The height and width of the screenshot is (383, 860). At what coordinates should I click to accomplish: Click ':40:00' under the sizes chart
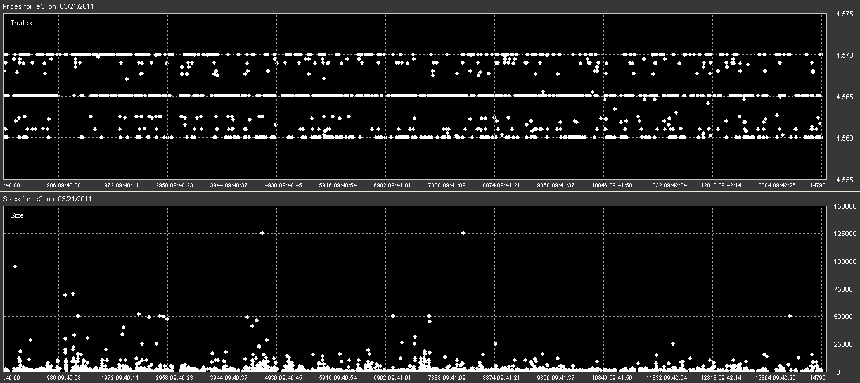12,378
